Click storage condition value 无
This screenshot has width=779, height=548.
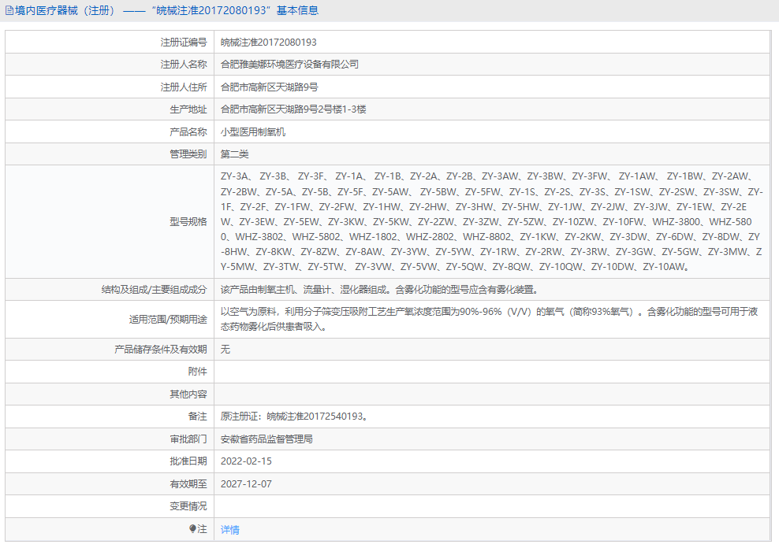225,350
